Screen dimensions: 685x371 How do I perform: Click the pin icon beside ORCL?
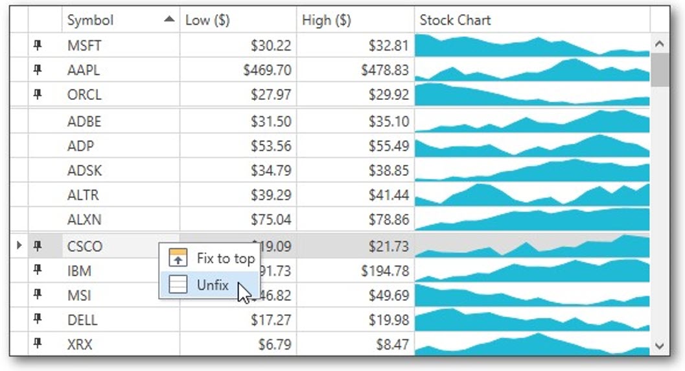click(x=38, y=94)
